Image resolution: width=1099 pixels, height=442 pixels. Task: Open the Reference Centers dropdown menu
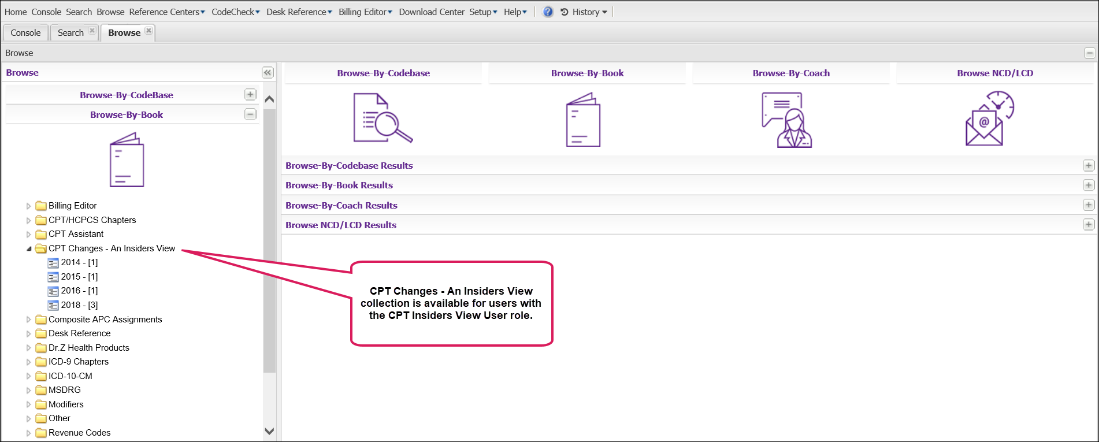point(166,12)
